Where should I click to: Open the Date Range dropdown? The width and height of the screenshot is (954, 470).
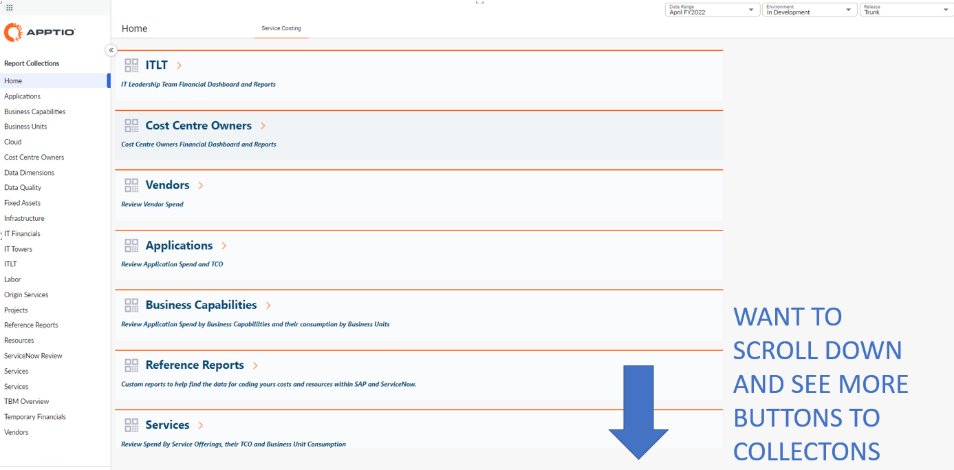[711, 10]
